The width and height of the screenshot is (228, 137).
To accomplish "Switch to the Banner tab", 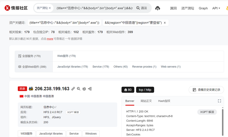I will pos(130,101).
